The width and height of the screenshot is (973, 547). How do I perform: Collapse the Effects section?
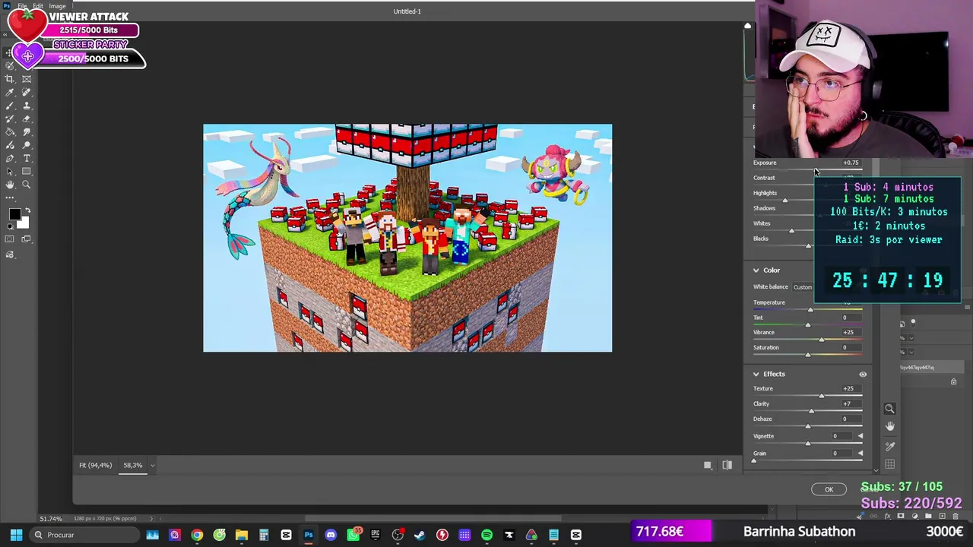pos(756,374)
